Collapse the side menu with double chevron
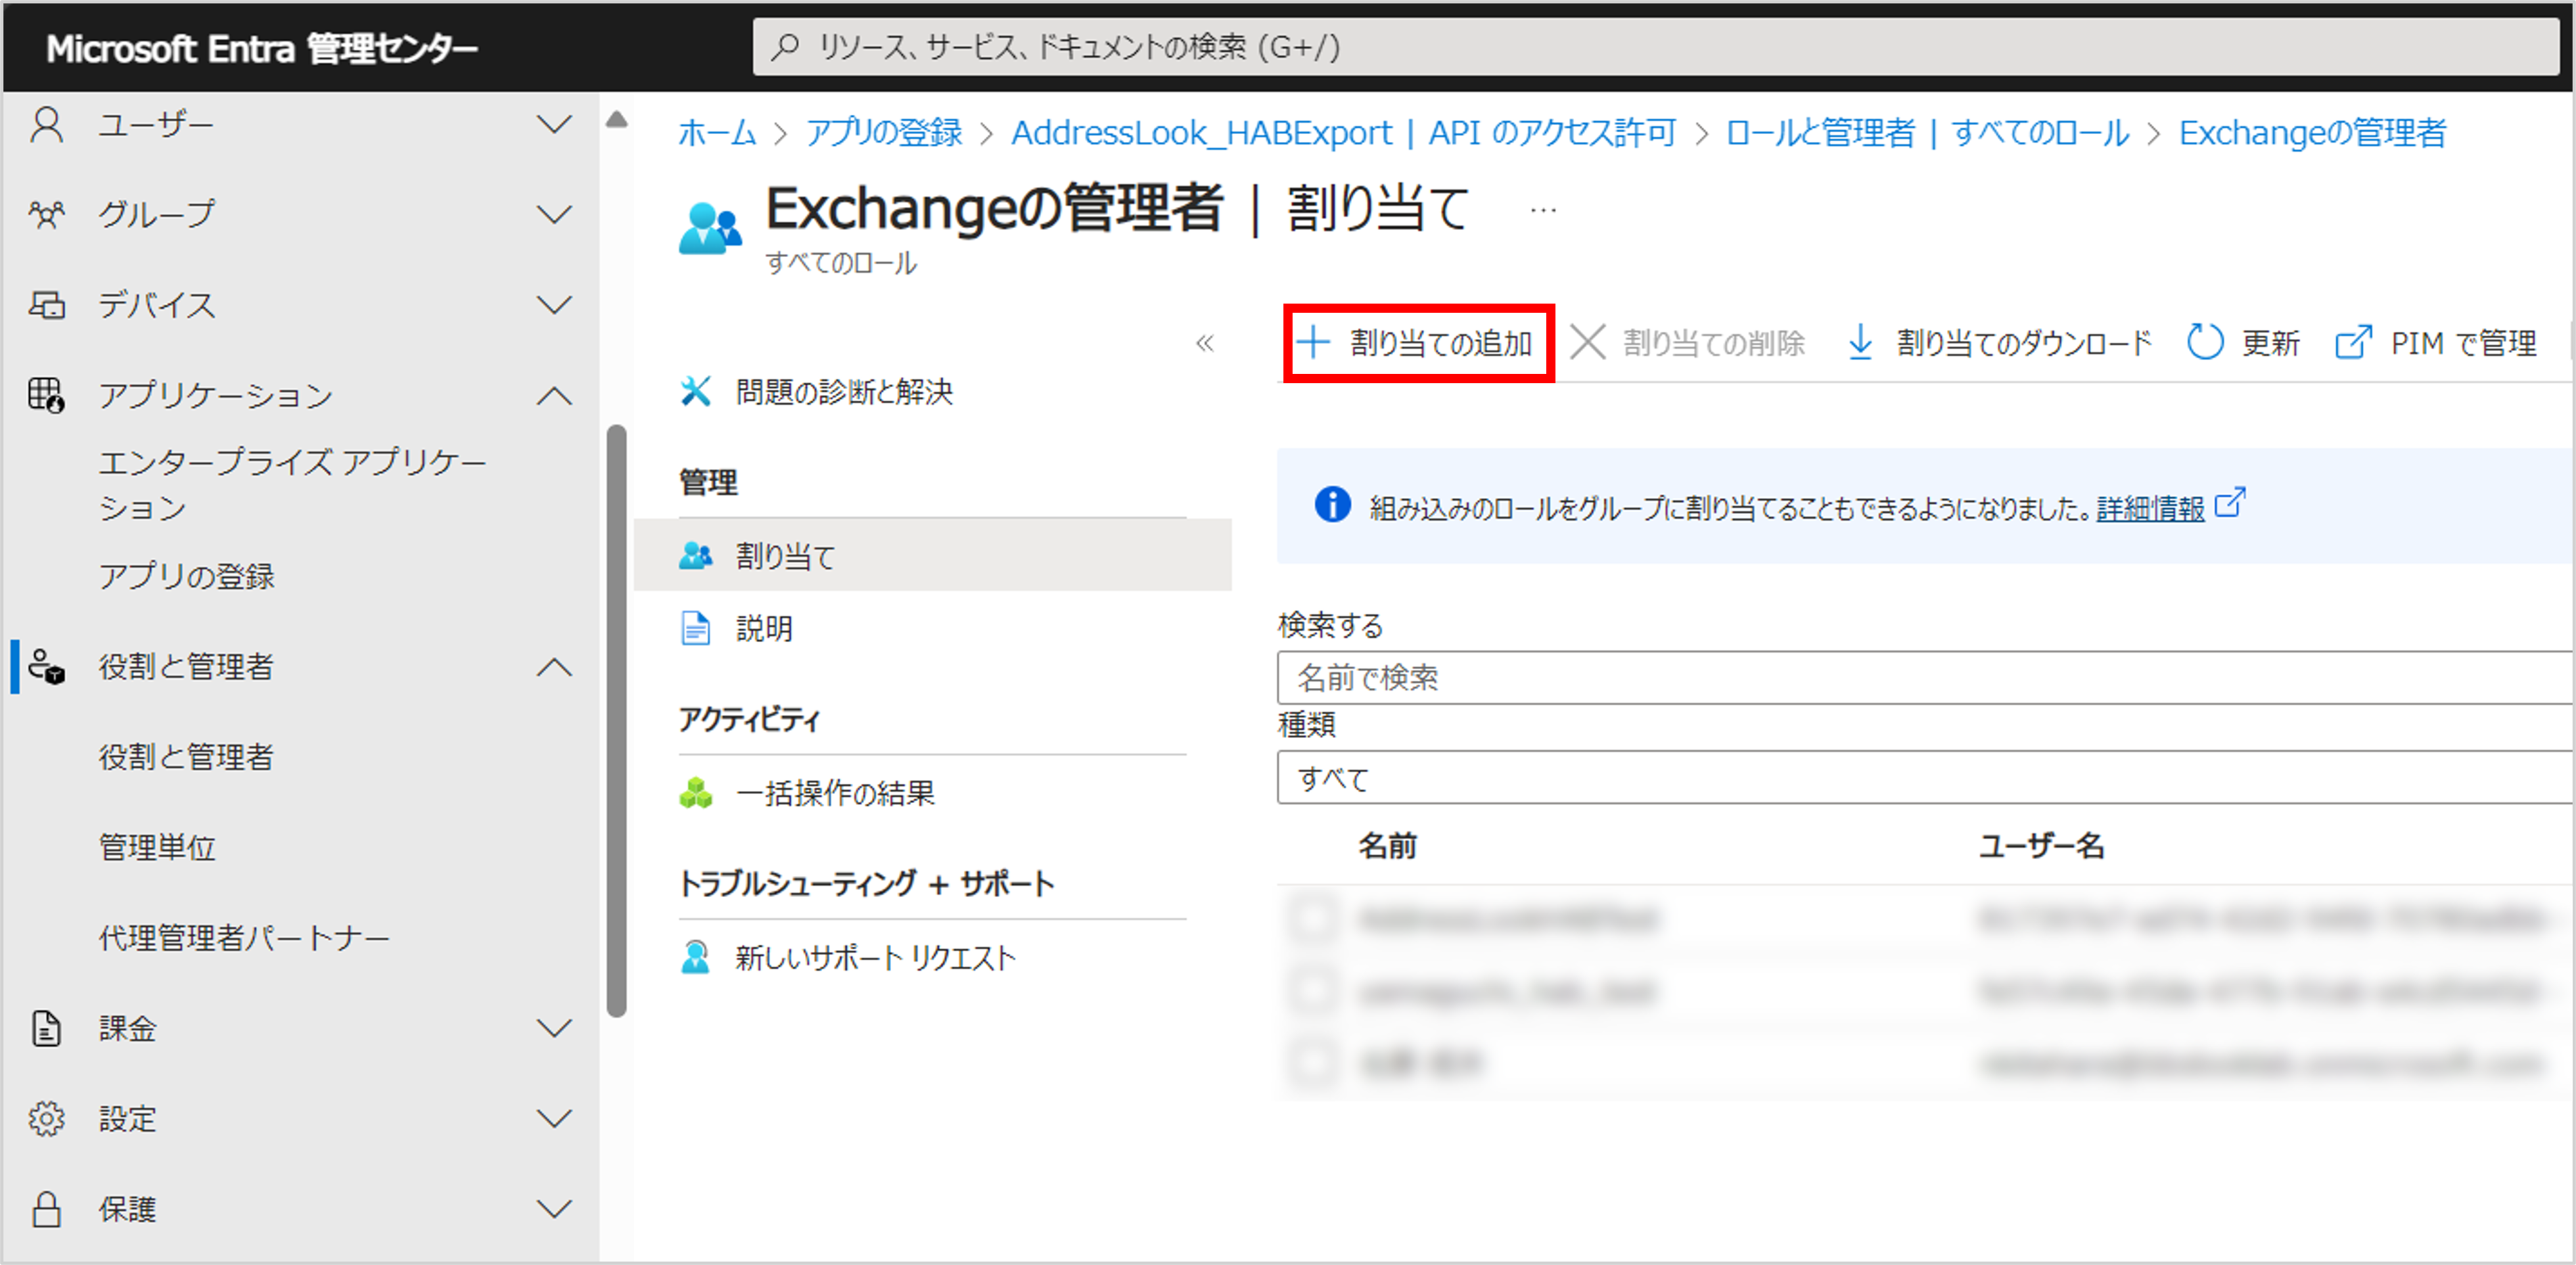 1204,344
